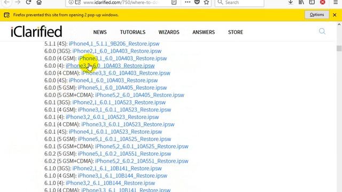Download iPhone3,3_6.0.1_10A523_Restore.ipsw
The height and width of the screenshot is (192, 342).
tap(128, 124)
